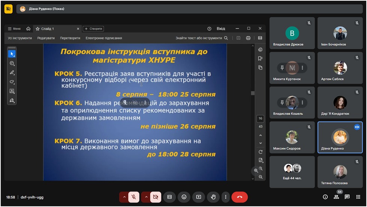Open the page thumbnails copy icon
The image size is (367, 207).
point(260,67)
